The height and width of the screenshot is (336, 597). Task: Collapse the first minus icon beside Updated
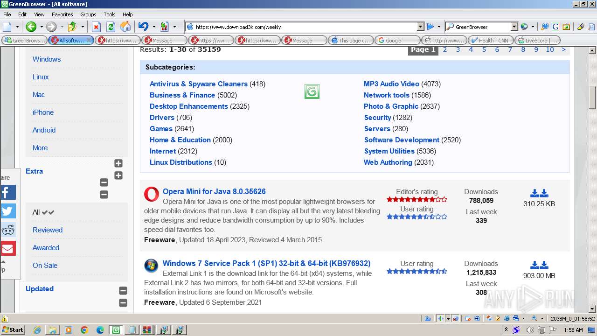click(x=123, y=291)
